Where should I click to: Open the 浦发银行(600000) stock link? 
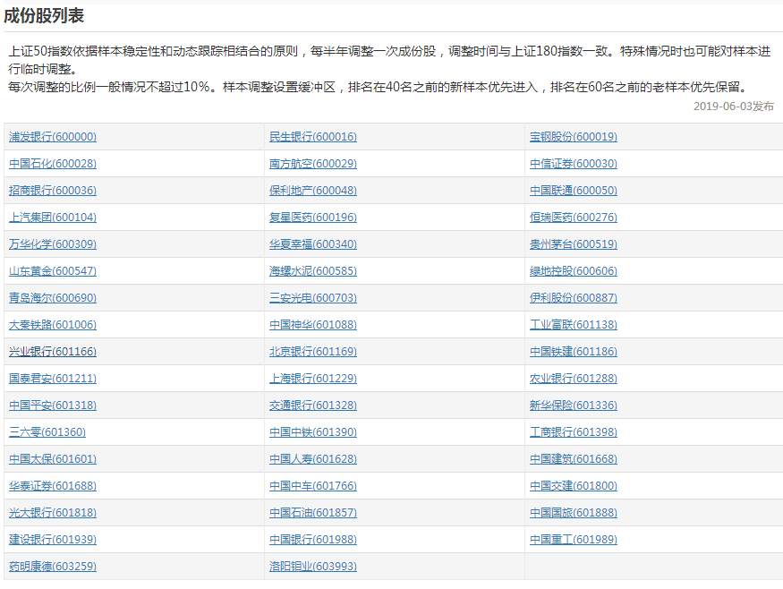click(53, 137)
